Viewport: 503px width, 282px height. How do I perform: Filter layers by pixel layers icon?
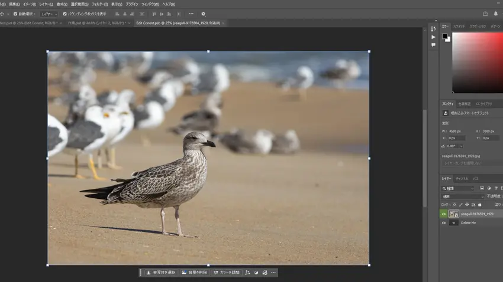[482, 188]
